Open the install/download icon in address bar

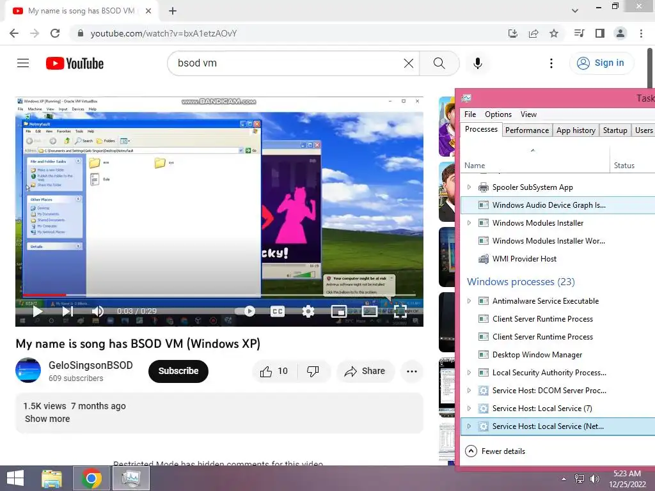513,33
